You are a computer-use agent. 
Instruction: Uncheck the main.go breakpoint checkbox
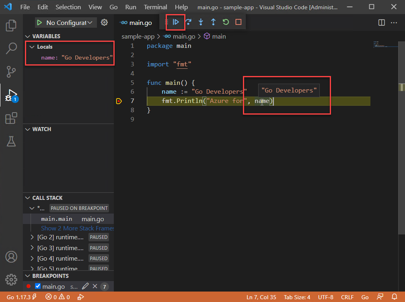click(38, 286)
